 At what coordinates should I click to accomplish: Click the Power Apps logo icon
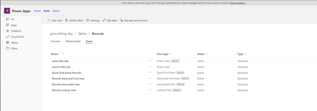coord(7,11)
